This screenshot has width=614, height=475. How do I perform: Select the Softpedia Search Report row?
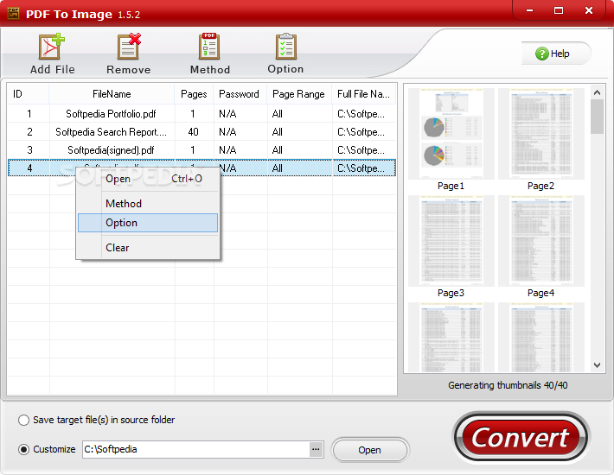(x=201, y=132)
